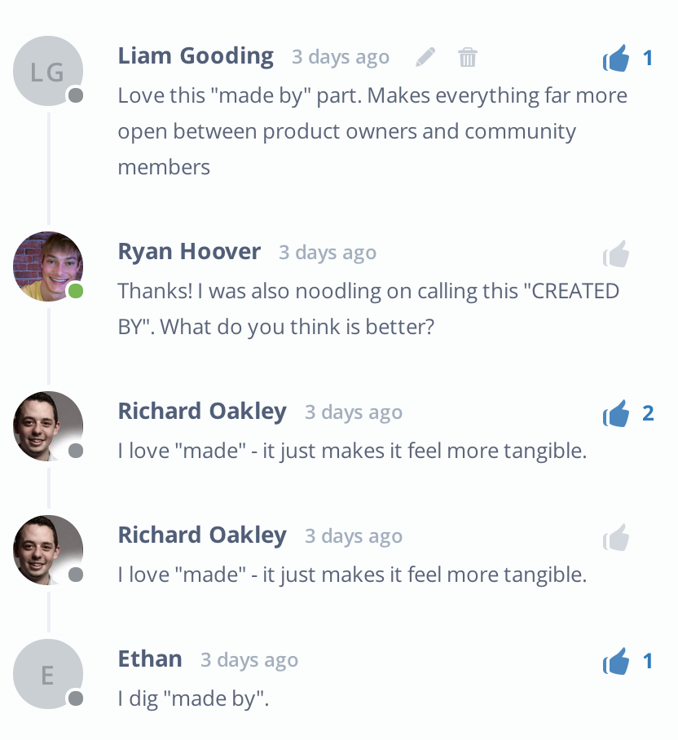Click the Ethan username link
The height and width of the screenshot is (740, 678).
click(150, 659)
